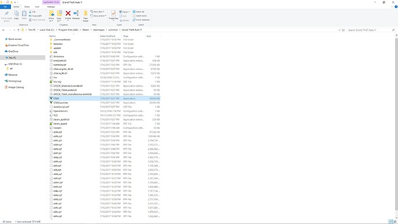Select the common.rpf file

(104, 65)
